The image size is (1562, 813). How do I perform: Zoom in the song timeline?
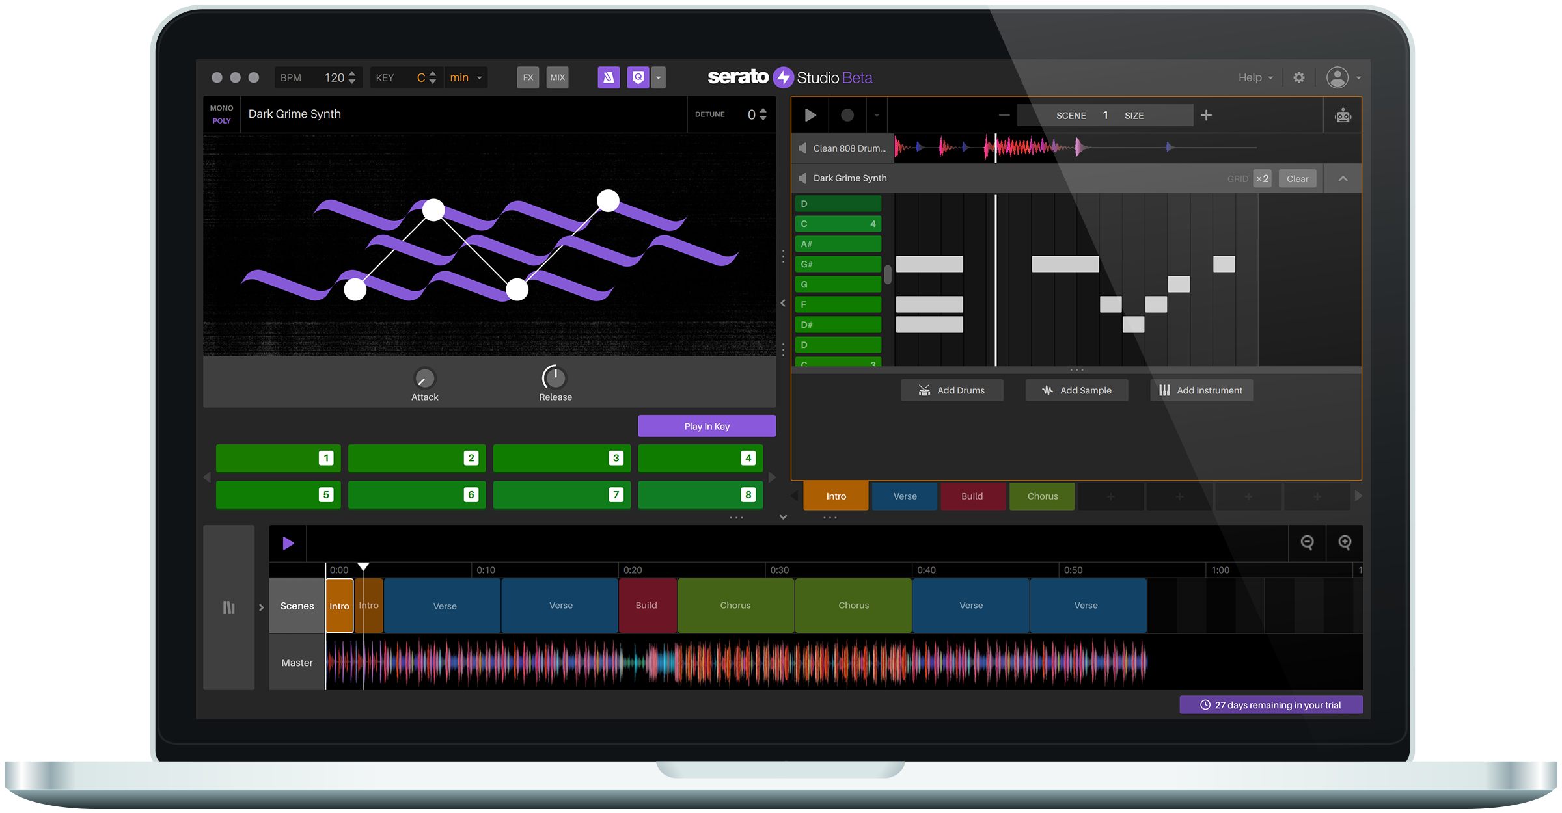click(1345, 542)
